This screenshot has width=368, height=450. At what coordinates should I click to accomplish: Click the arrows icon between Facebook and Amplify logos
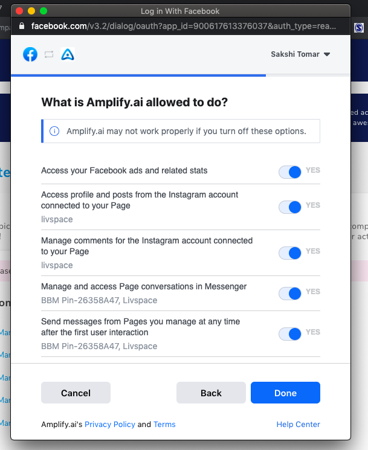(x=49, y=54)
